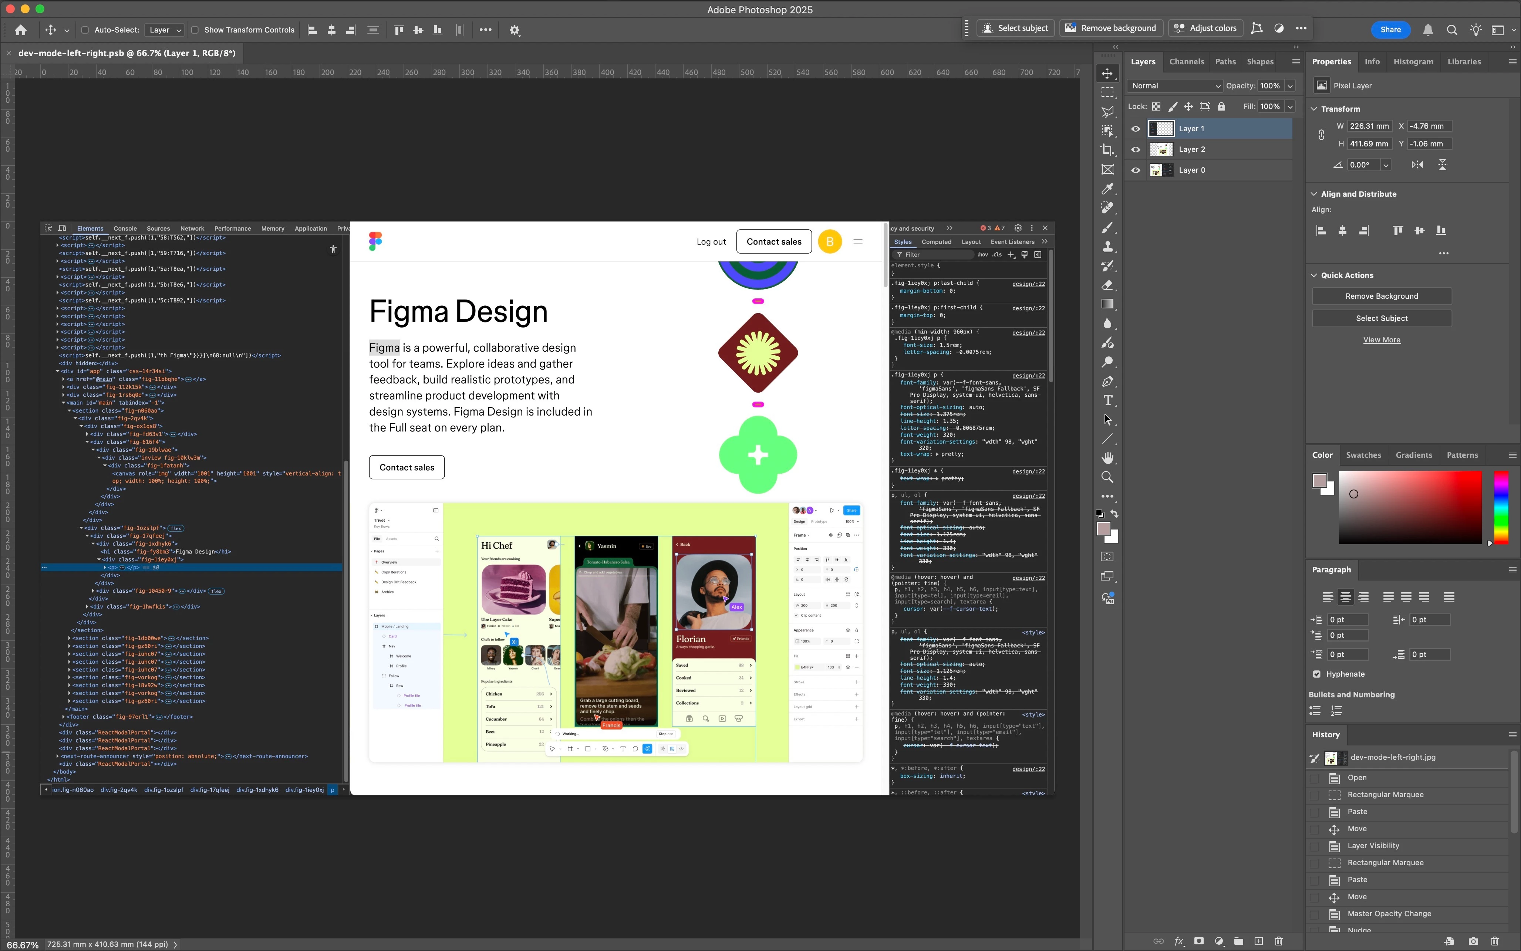Image resolution: width=1521 pixels, height=951 pixels.
Task: Click Select Subject in Quick Actions
Action: (x=1381, y=318)
